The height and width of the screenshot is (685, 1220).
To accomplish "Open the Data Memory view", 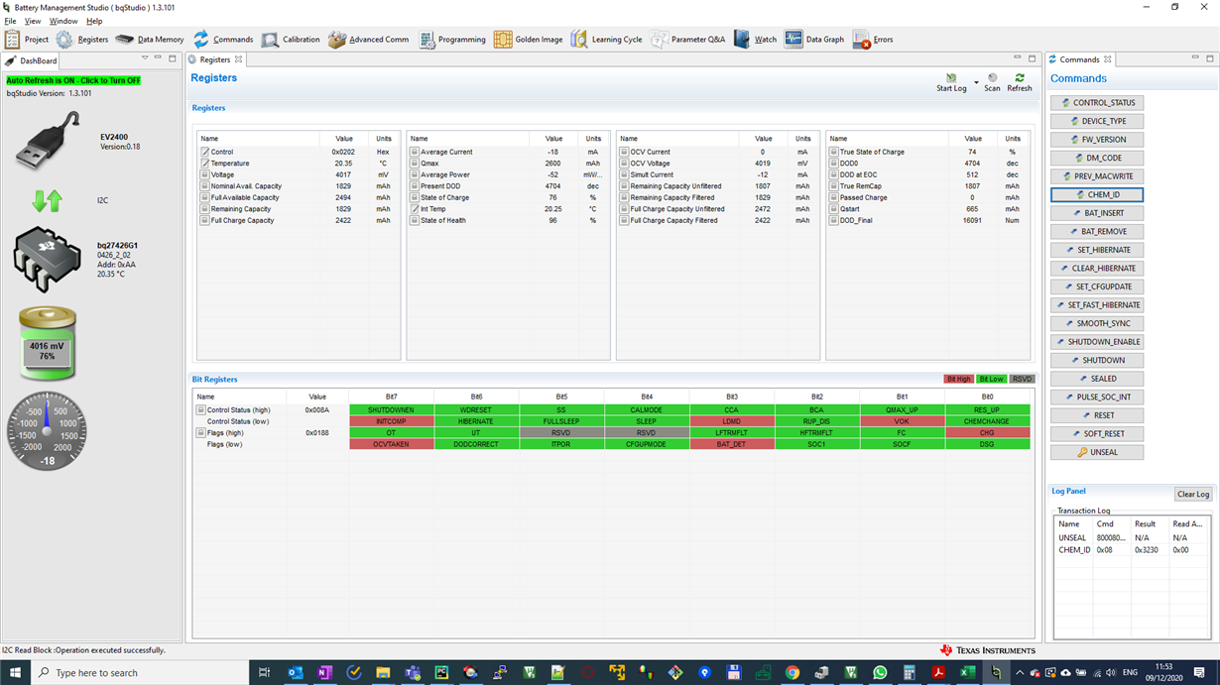I will click(x=150, y=40).
